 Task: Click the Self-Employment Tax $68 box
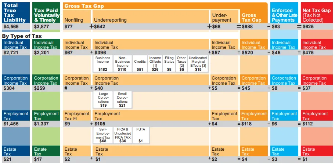103,135
